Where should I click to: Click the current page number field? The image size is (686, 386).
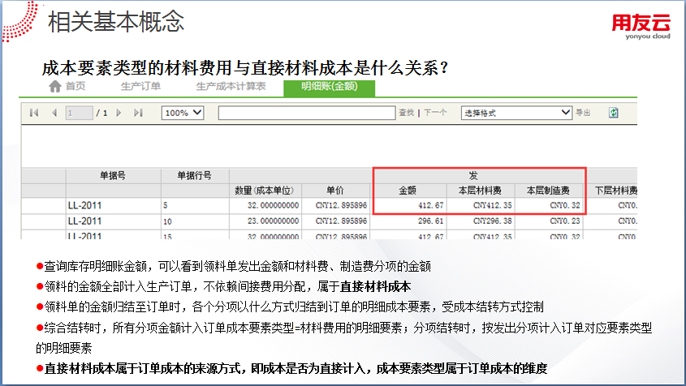click(80, 113)
